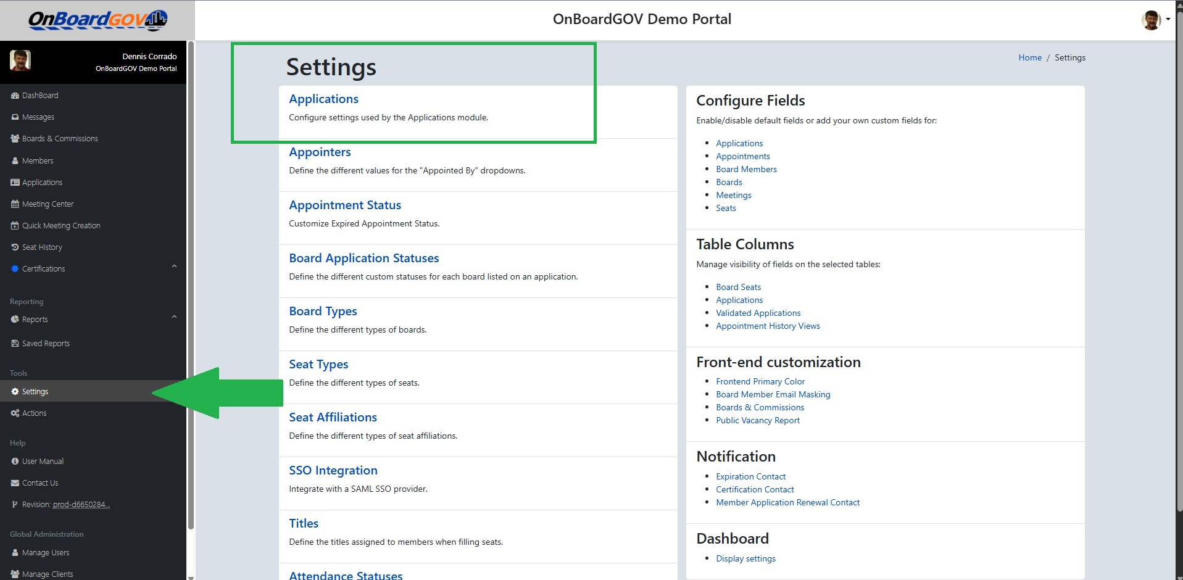Viewport: 1183px width, 580px height.
Task: Open Board Application Statuses settings
Action: coord(364,259)
